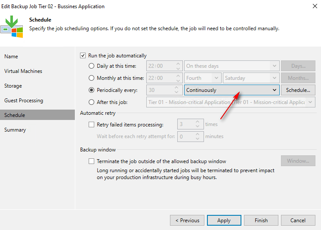Switch to Guest Processing step

click(x=24, y=101)
